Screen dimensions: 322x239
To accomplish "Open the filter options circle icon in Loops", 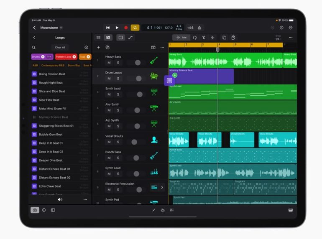I will [x=86, y=48].
